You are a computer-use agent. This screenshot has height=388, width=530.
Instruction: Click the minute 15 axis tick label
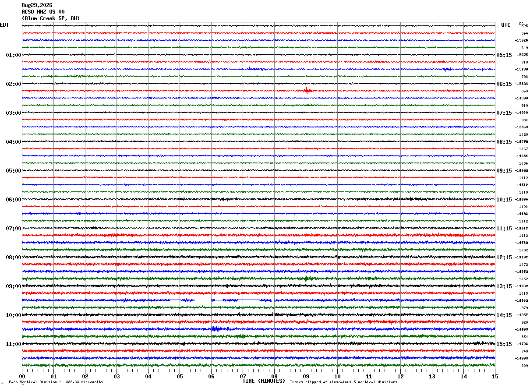click(x=495, y=376)
